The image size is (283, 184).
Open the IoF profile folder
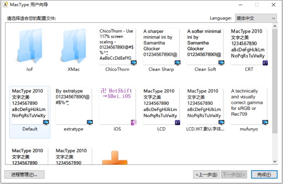pyautogui.click(x=30, y=46)
